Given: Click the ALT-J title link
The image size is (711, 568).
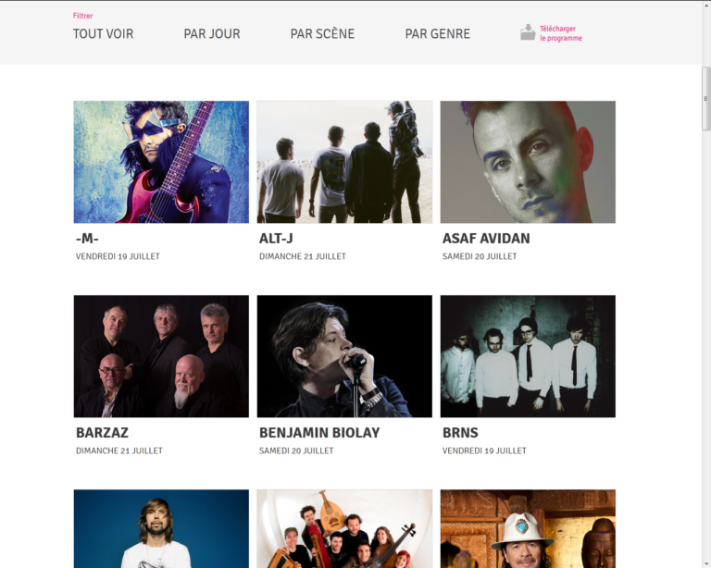Looking at the screenshot, I should point(276,239).
